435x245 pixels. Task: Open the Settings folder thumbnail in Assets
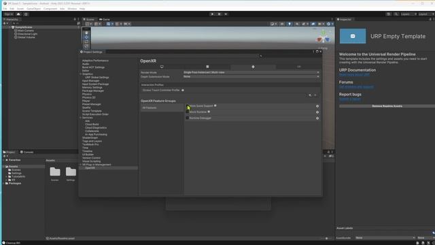tap(71, 172)
